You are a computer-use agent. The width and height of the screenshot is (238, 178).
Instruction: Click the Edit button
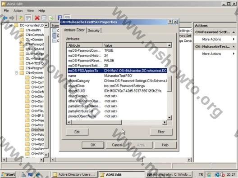tap(77, 132)
